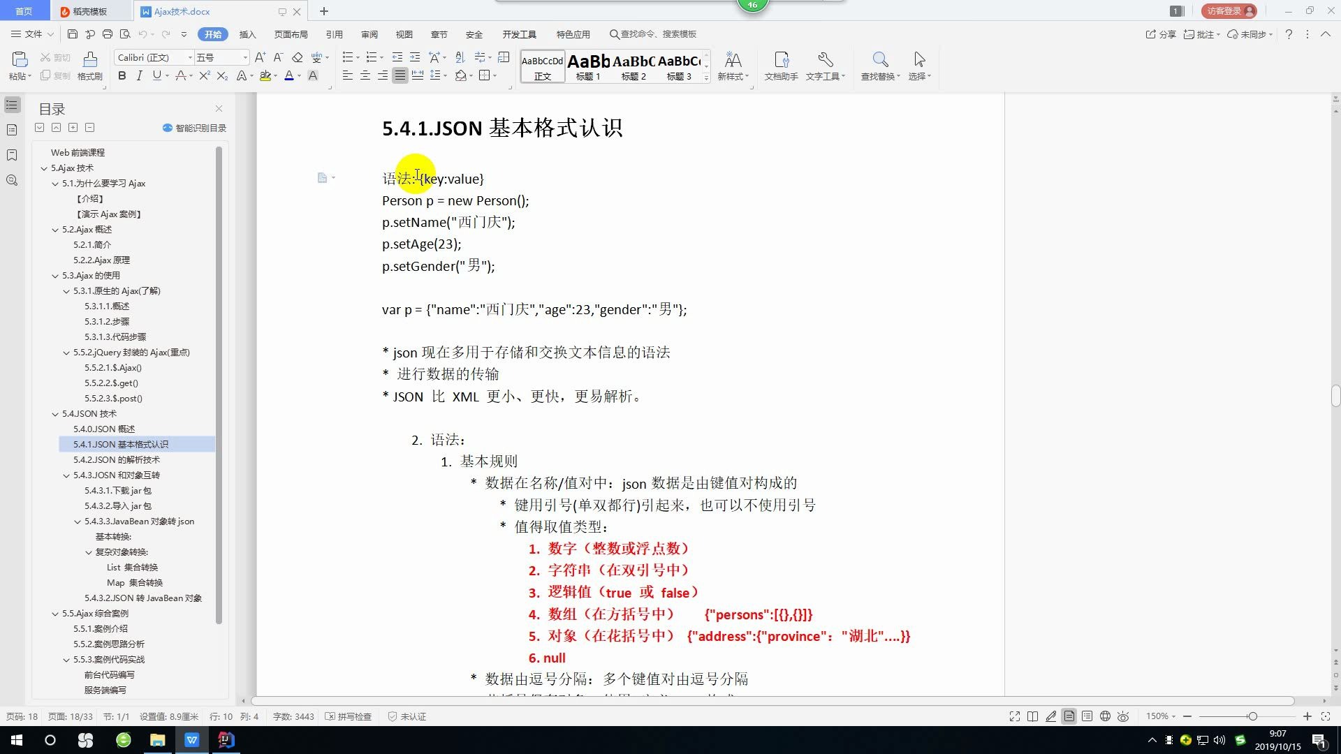Decrease font size with the A- icon
The width and height of the screenshot is (1341, 754).
click(278, 57)
